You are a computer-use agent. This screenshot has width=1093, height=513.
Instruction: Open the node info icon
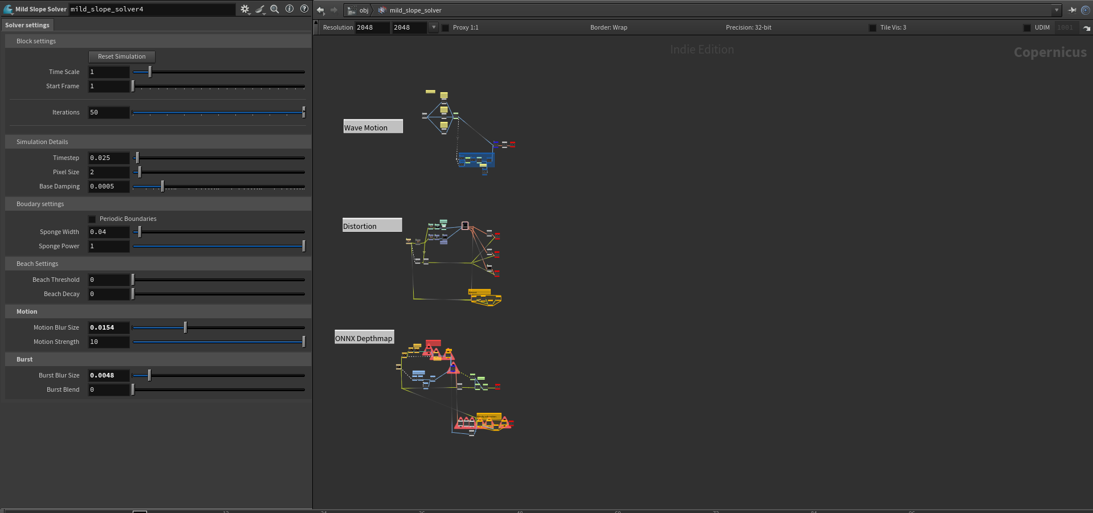click(x=289, y=9)
